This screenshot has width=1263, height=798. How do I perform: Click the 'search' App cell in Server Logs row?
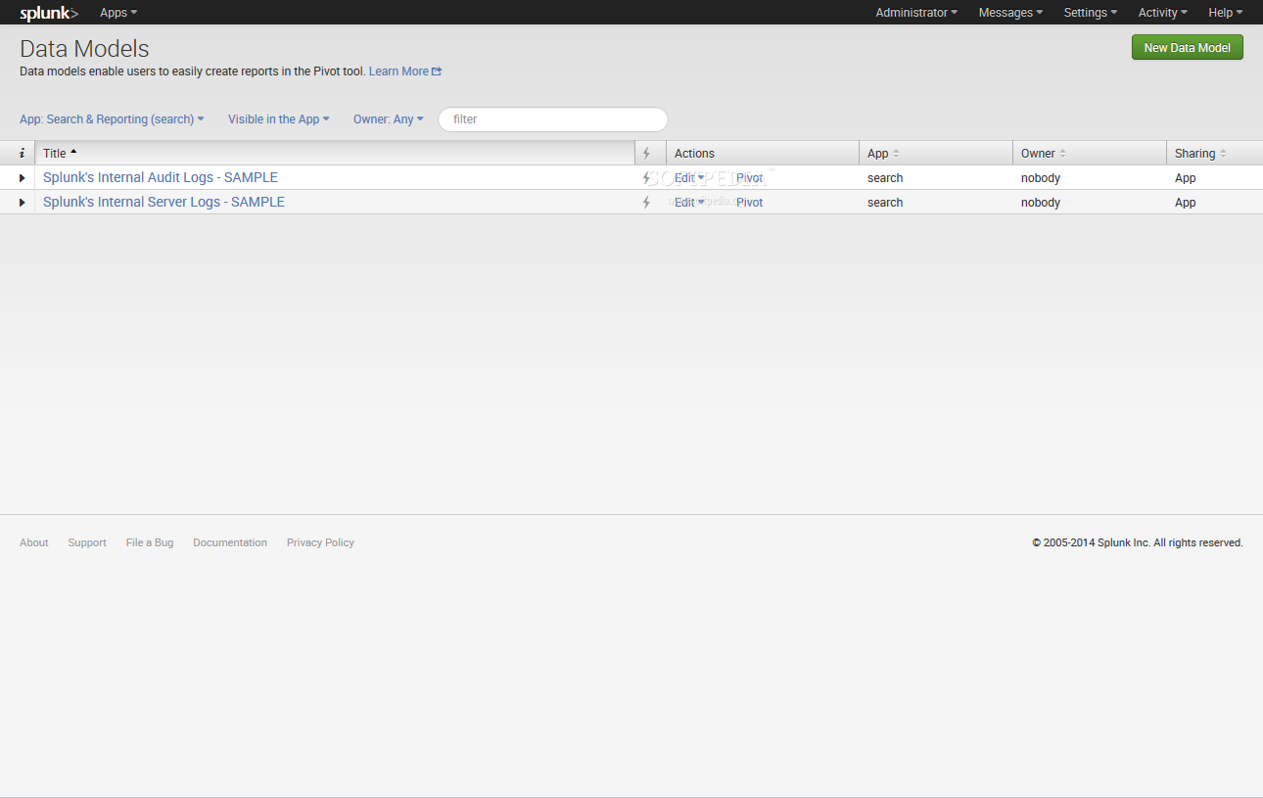click(x=885, y=203)
